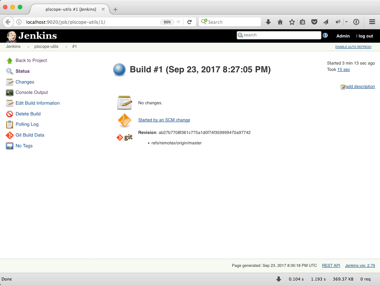Image resolution: width=380 pixels, height=285 pixels.
Task: Reload the page with the refresh icon
Action: [x=190, y=22]
